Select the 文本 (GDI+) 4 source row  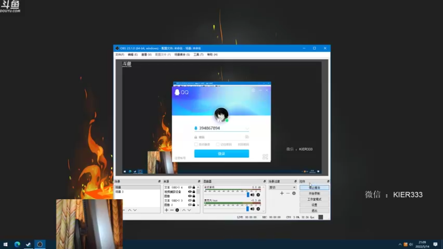pos(179,188)
